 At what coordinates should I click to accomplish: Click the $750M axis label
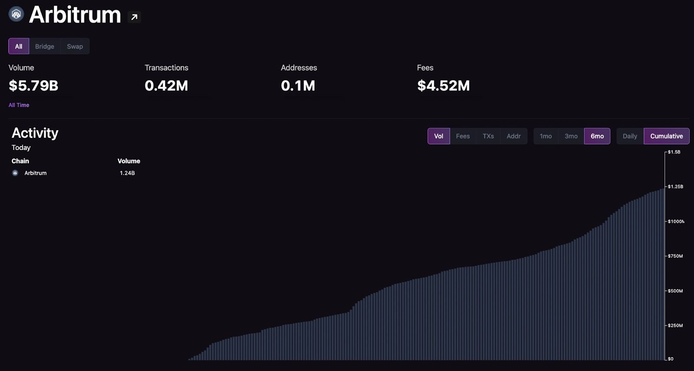point(675,256)
